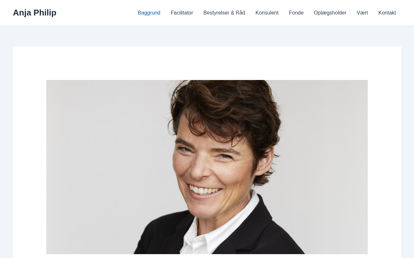Open Bestyrelser & Råd in navigation
This screenshot has height=258, width=414.
(224, 13)
